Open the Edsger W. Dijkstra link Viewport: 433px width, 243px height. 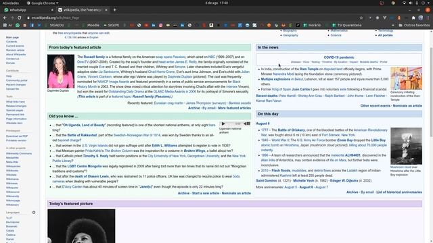click(x=344, y=181)
